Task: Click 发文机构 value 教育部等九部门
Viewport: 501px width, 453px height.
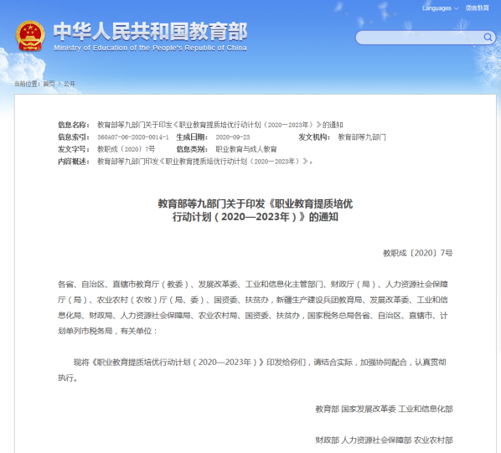Action: 362,137
